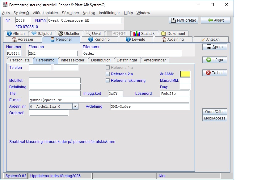This screenshot has height=180, width=253.
Task: Click the green arrow Avbryt icon
Action: point(210,20)
